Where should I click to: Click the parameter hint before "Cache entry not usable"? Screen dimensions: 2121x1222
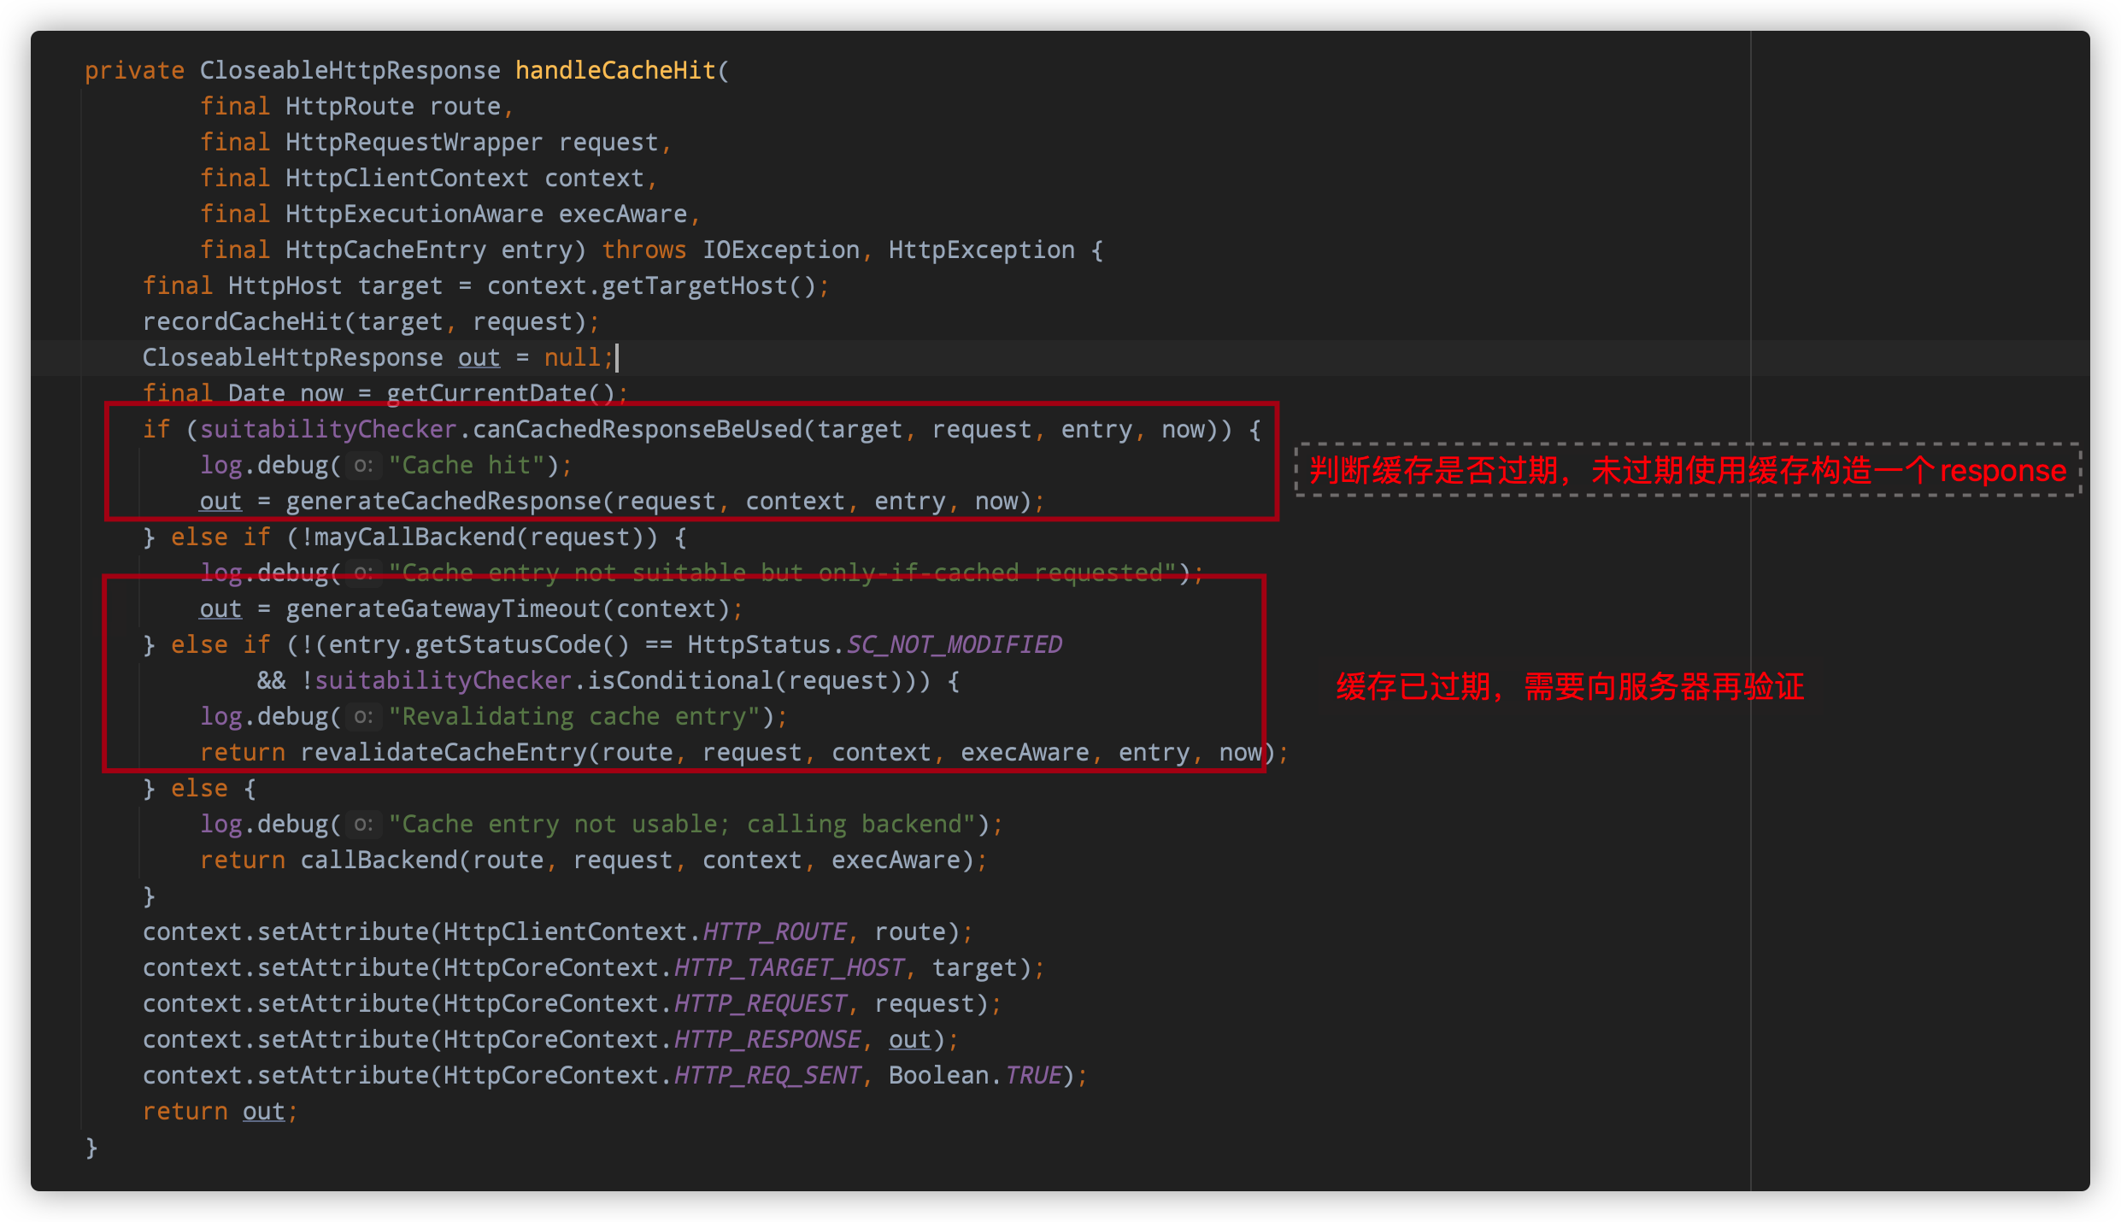tap(363, 825)
